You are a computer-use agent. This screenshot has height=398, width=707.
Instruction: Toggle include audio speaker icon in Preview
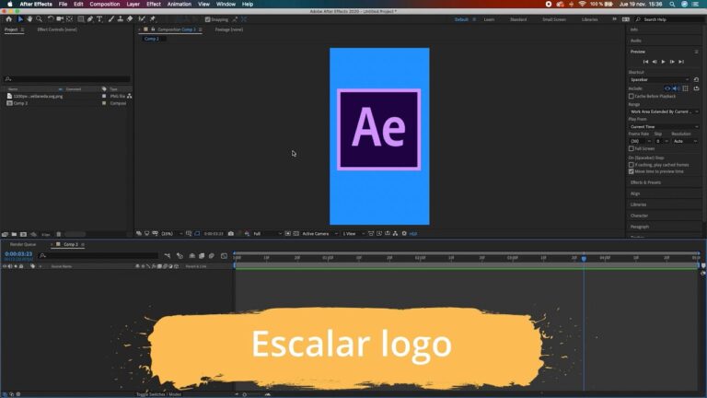coord(676,88)
